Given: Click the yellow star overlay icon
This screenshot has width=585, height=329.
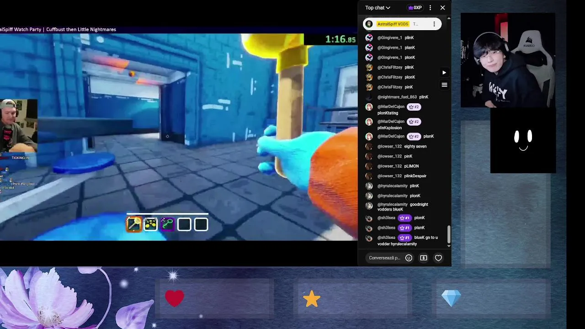Looking at the screenshot, I should 312,299.
